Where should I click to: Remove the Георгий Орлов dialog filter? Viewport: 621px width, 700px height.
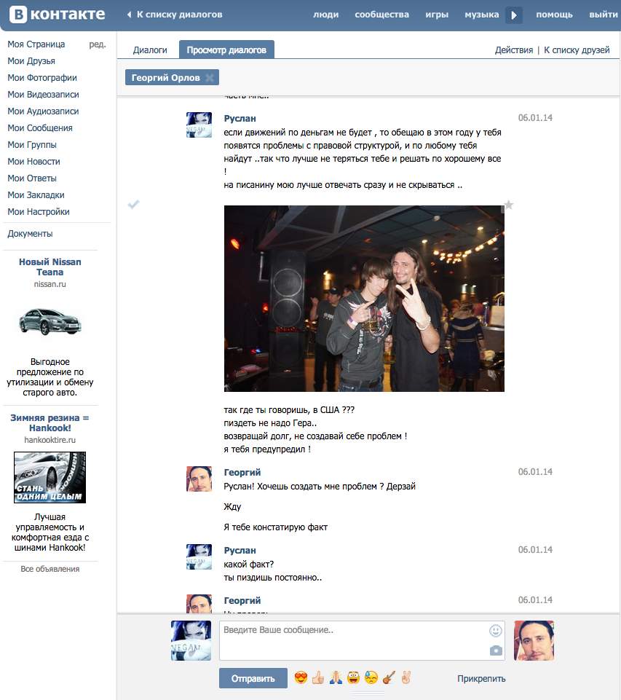[210, 78]
